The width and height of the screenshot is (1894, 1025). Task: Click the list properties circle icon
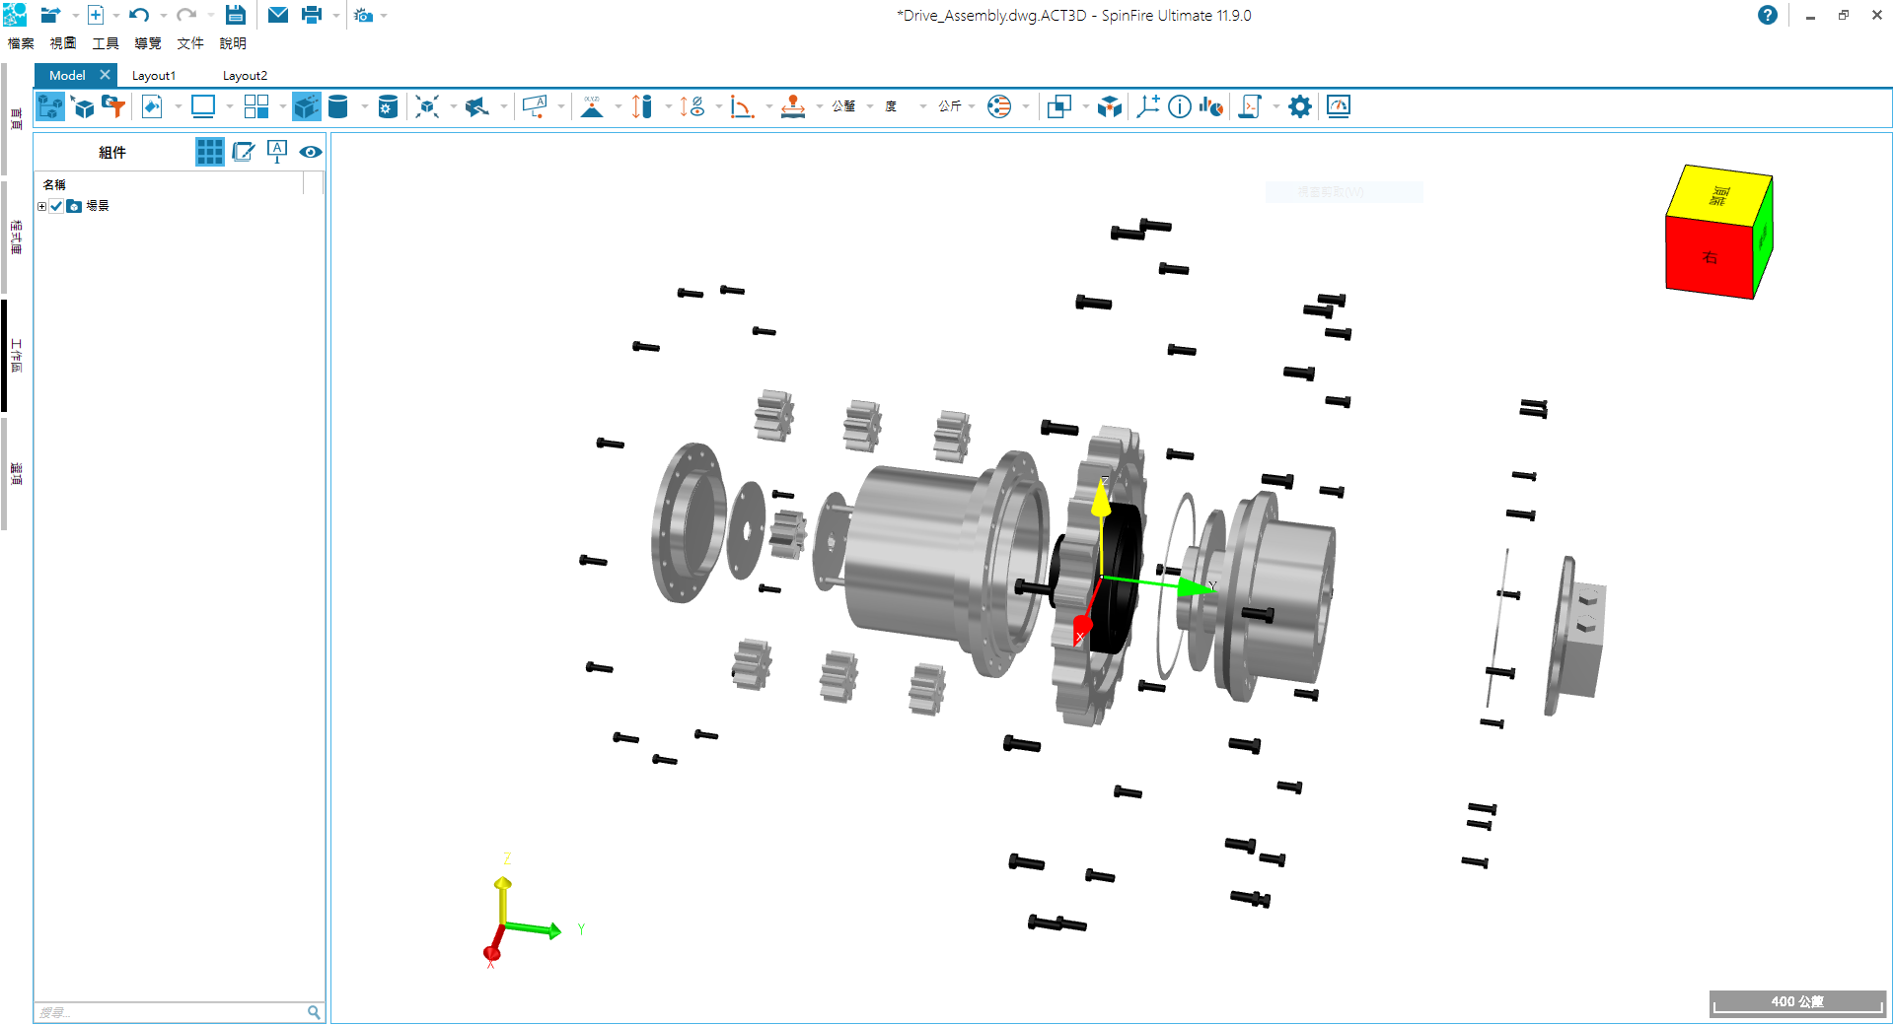click(x=999, y=106)
